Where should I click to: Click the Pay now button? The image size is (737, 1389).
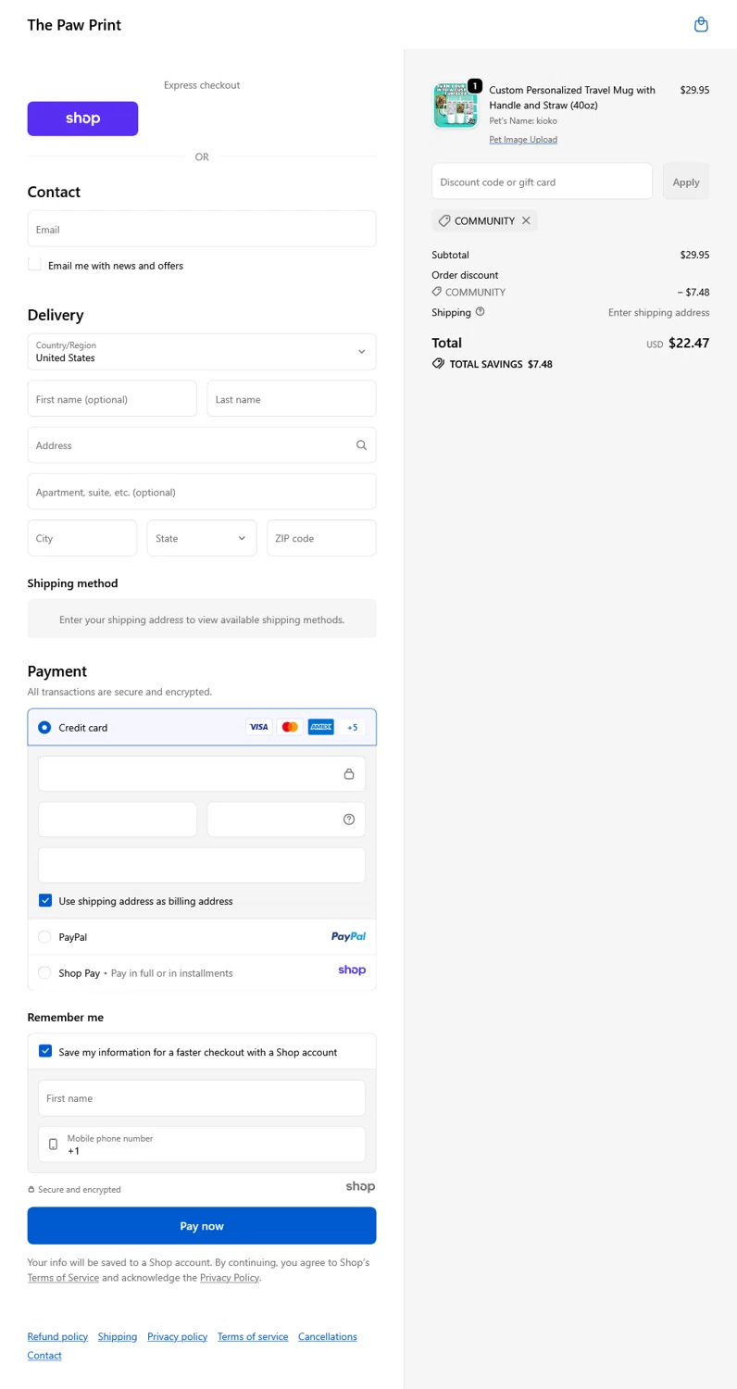click(x=202, y=1225)
